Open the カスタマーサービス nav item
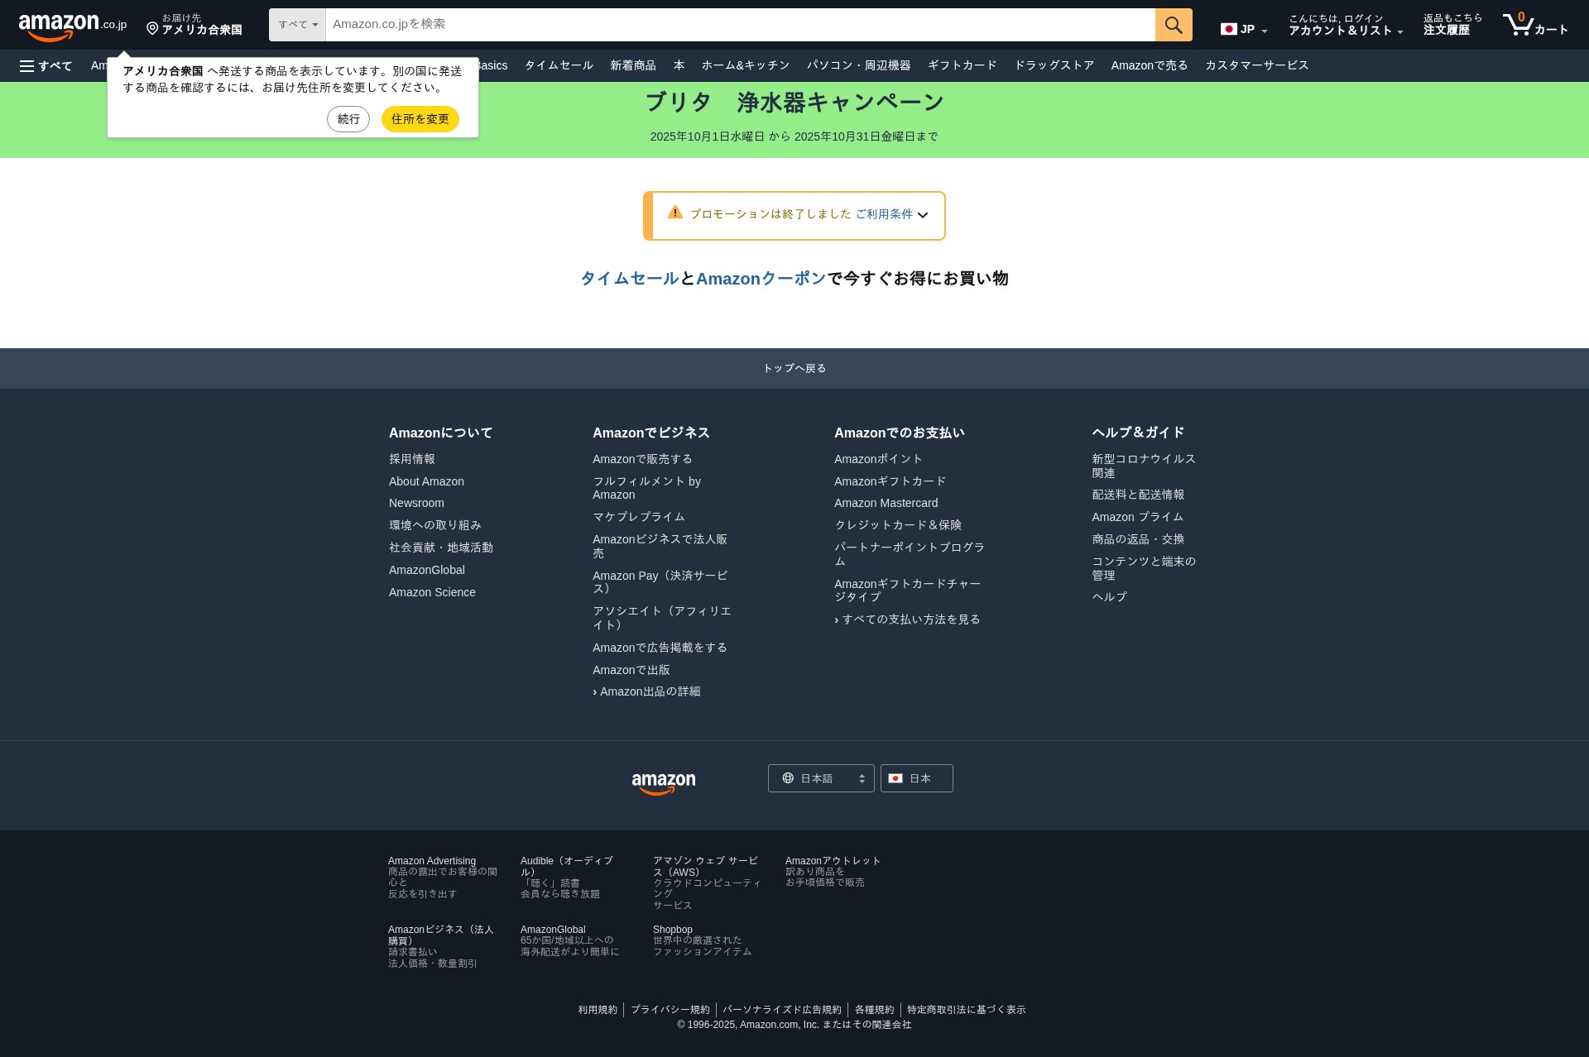The image size is (1589, 1057). (1257, 65)
